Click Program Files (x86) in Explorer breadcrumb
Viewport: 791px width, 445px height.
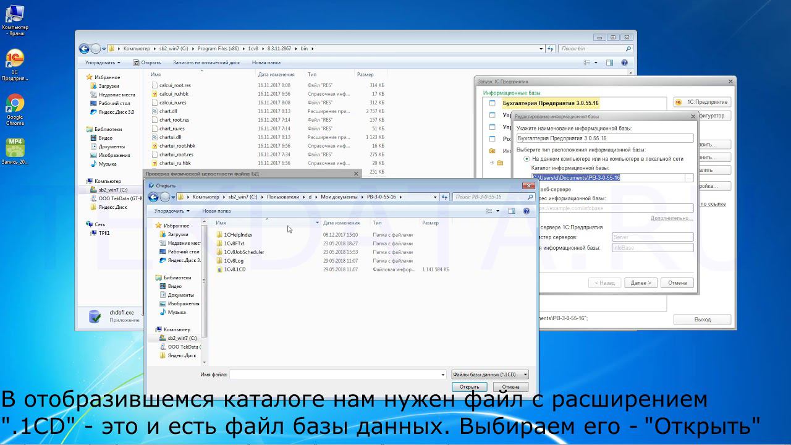[218, 49]
